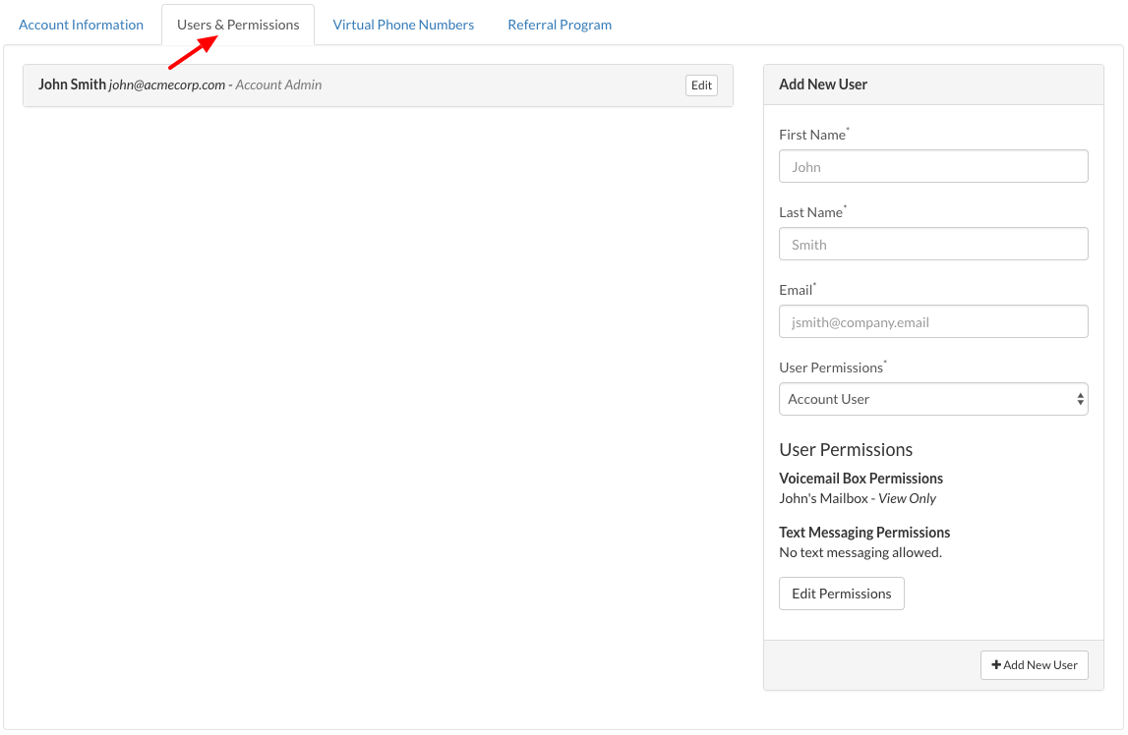Click the large User Permissions section heading
The height and width of the screenshot is (735, 1128).
click(846, 450)
